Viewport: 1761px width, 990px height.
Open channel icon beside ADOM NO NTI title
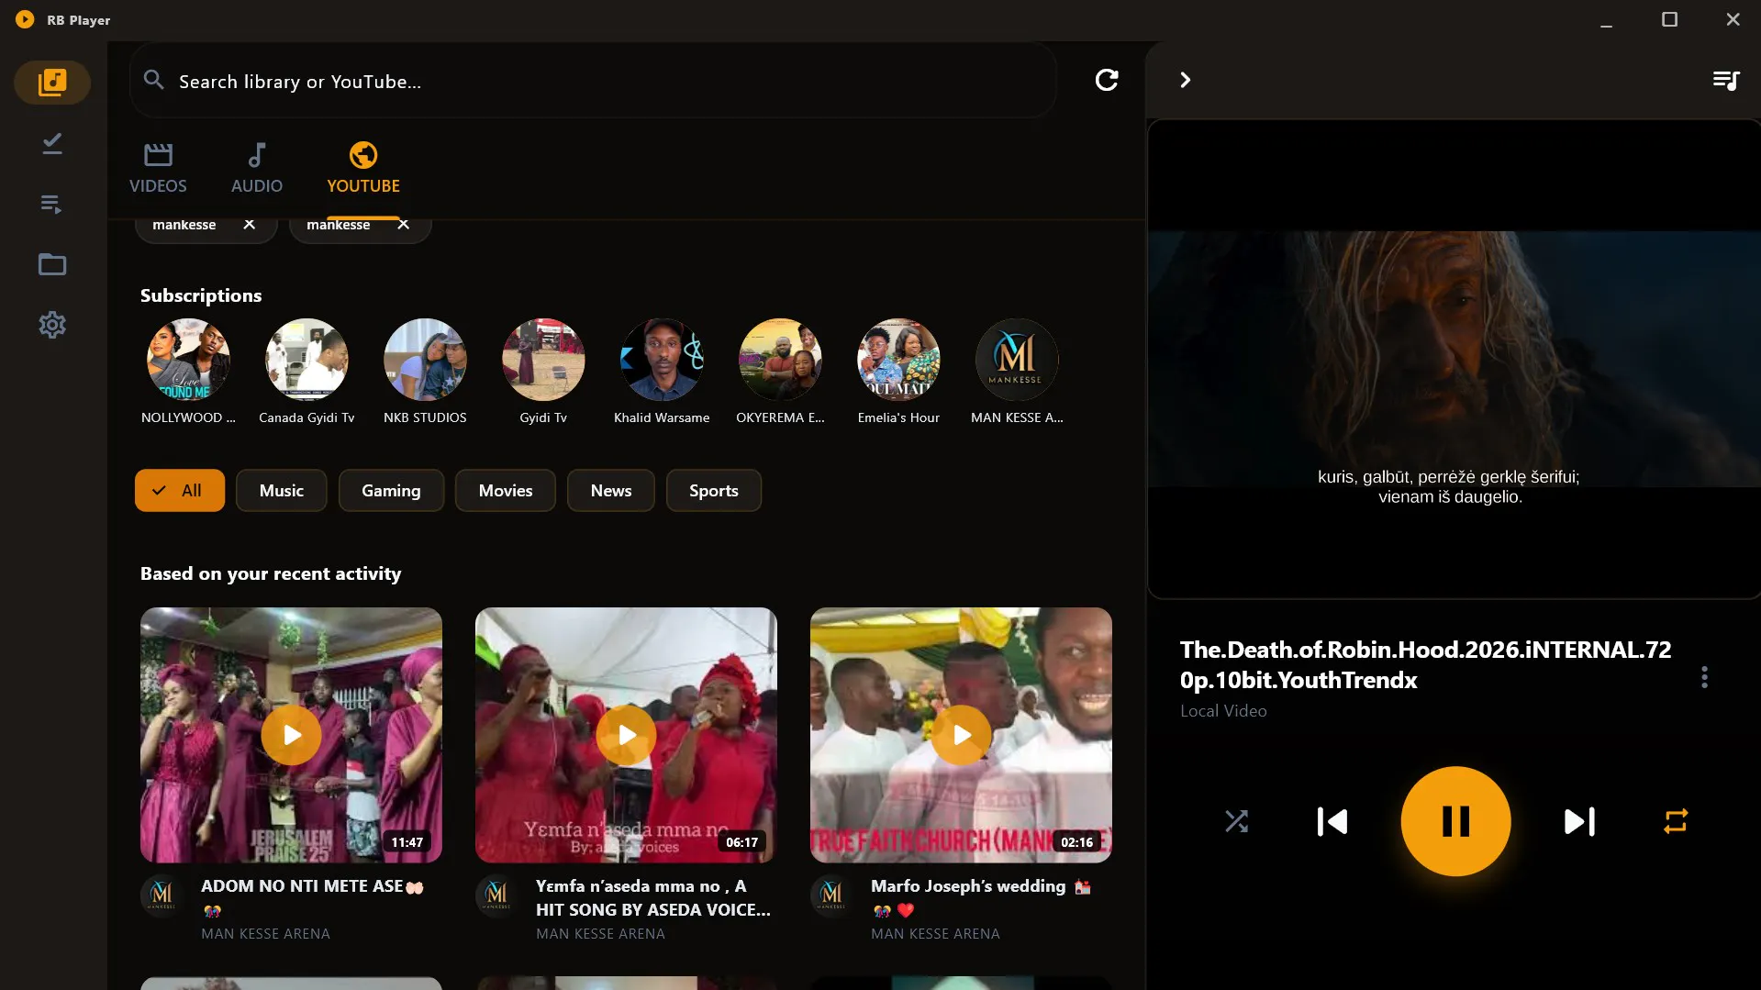[x=162, y=894]
